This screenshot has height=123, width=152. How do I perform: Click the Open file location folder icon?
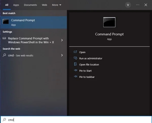[x=75, y=64]
